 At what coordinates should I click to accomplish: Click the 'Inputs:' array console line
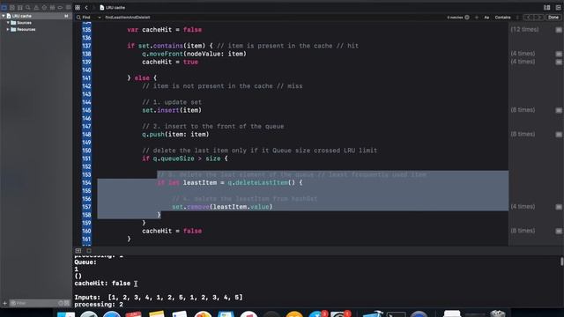(159, 298)
